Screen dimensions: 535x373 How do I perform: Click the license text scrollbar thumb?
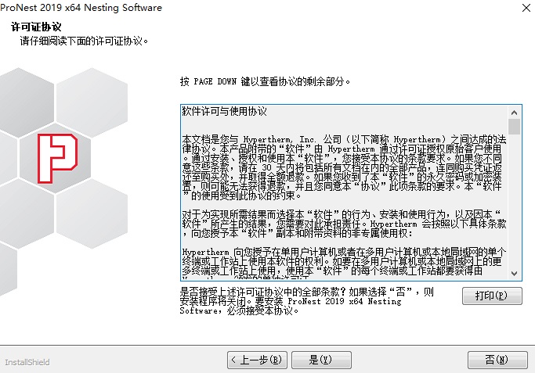click(514, 127)
